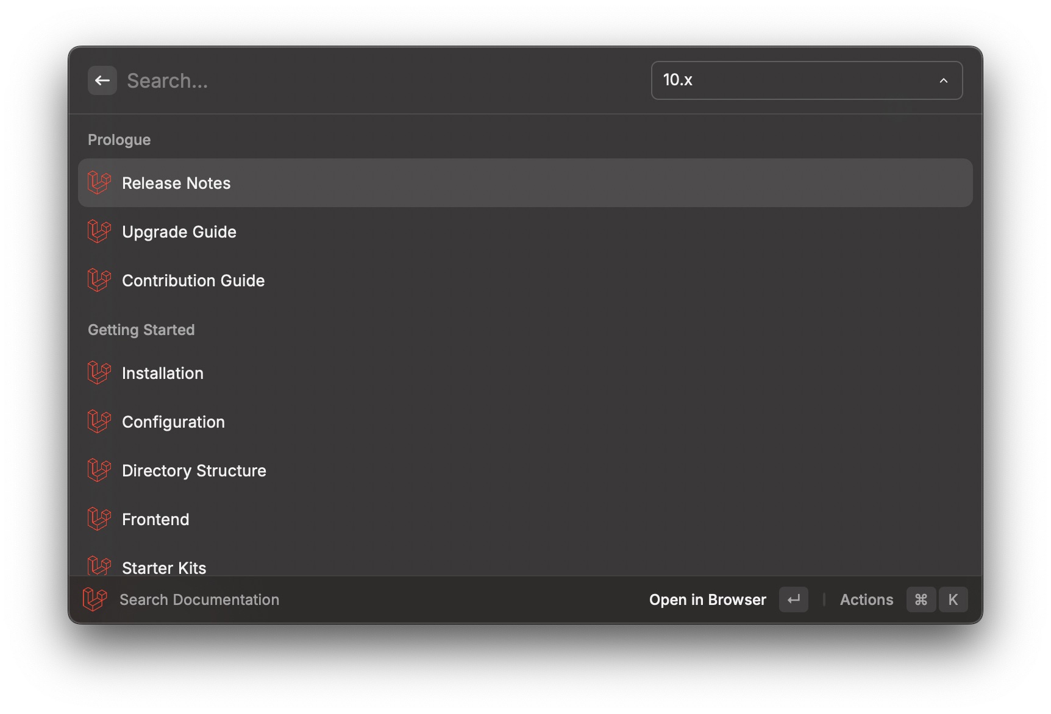Click the back arrow button
Viewport: 1051px width, 714px height.
[102, 80]
